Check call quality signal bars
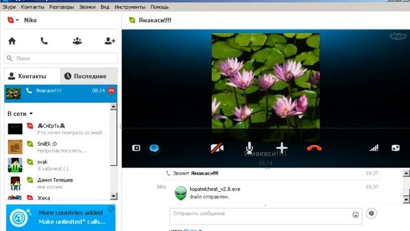Image resolution: width=410 pixels, height=231 pixels. (x=374, y=148)
